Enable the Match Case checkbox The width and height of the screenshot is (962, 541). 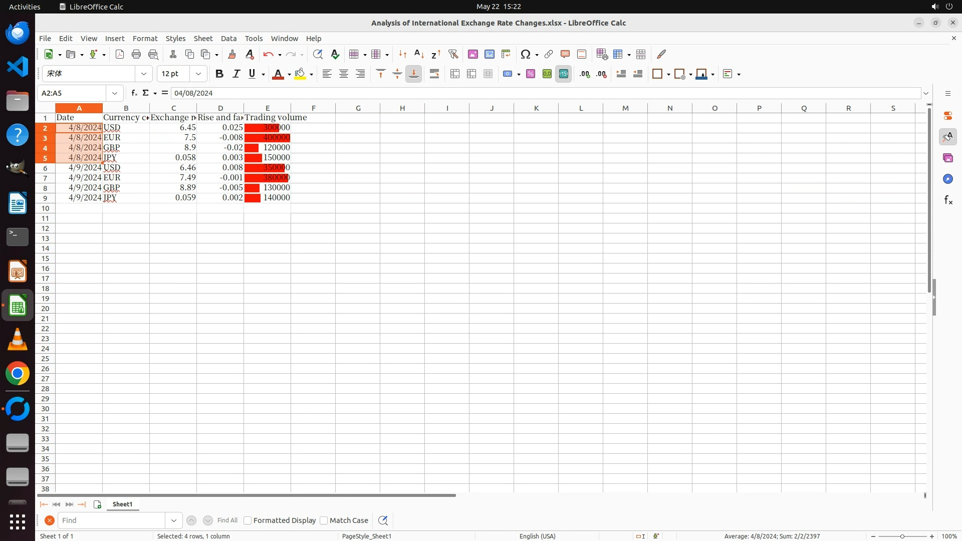pyautogui.click(x=324, y=520)
